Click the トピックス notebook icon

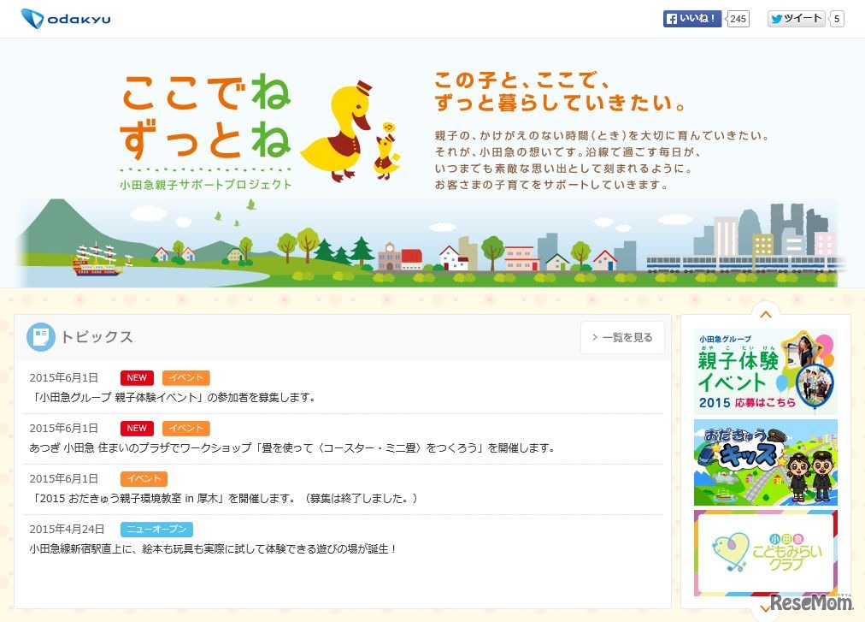41,337
